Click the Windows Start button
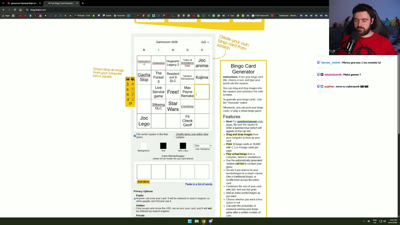Screen dimensions: 400x225 (190, 221)
